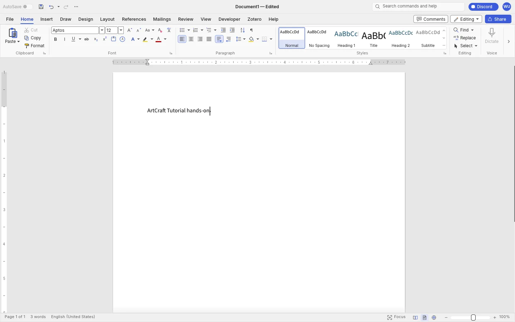Switch to web layout view in status bar
515x322 pixels.
tap(434, 317)
